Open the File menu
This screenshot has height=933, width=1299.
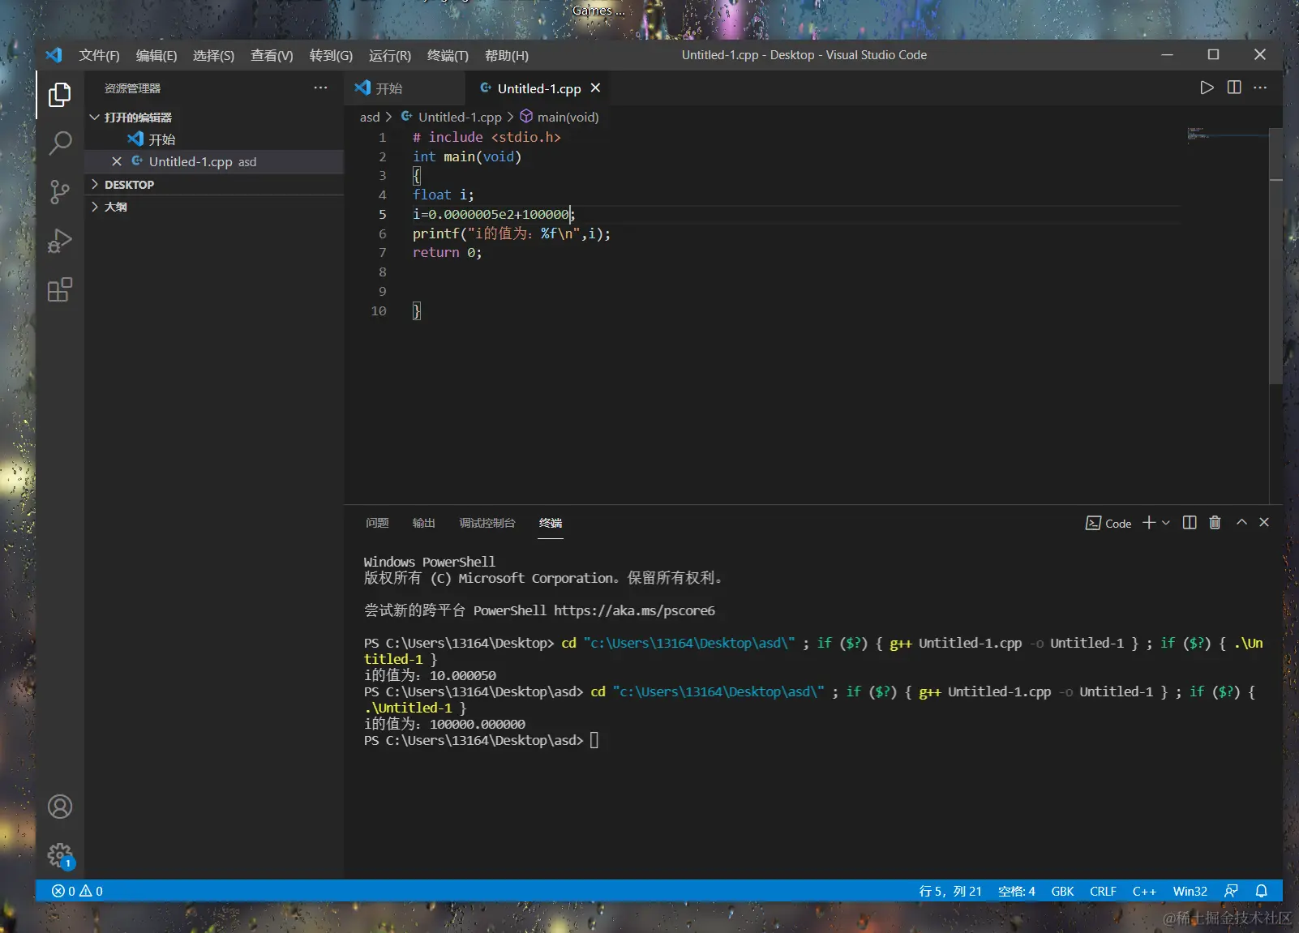(x=99, y=55)
